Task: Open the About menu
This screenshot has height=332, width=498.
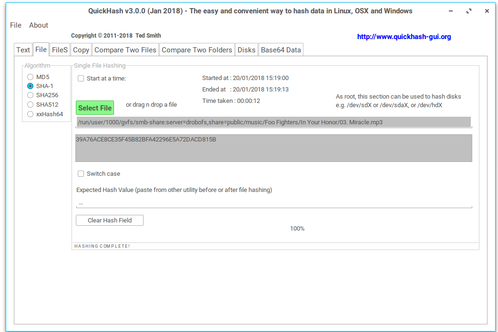Action: coord(39,25)
